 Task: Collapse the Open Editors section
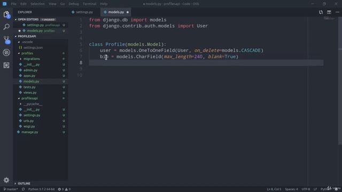click(x=28, y=20)
